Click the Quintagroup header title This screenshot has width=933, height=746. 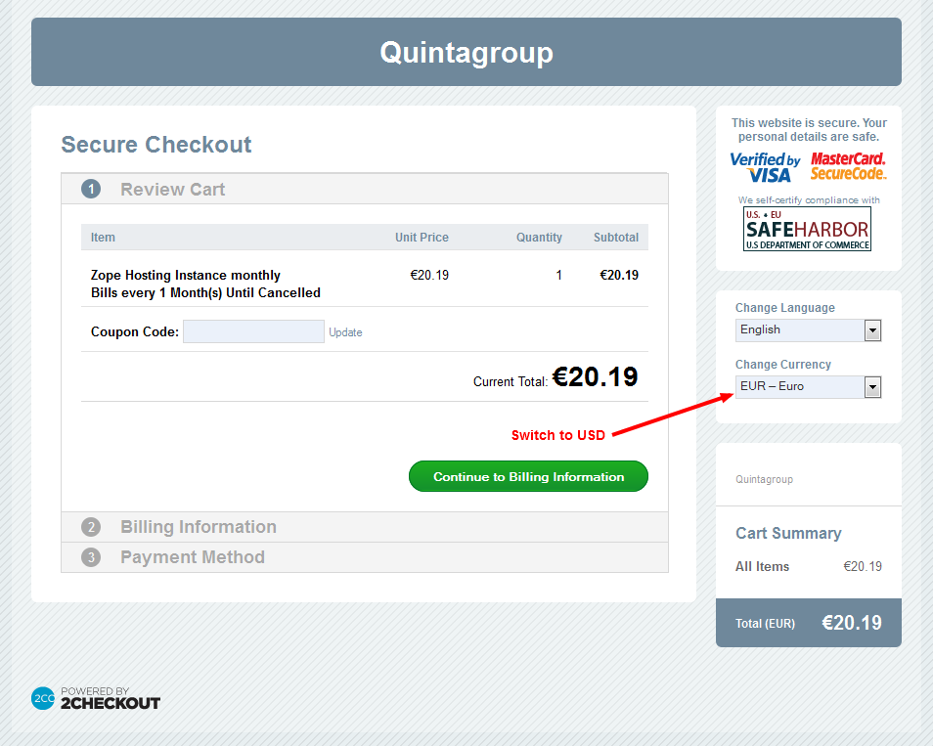(466, 53)
